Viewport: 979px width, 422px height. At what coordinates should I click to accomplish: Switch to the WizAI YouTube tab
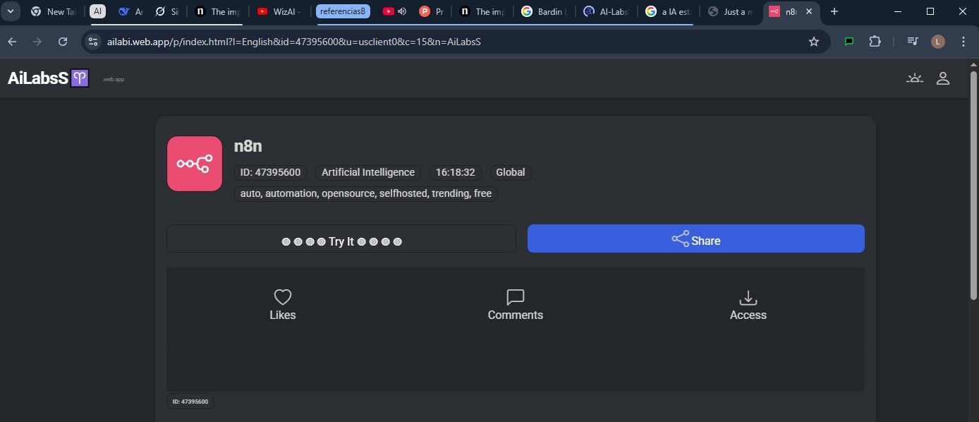pyautogui.click(x=280, y=11)
